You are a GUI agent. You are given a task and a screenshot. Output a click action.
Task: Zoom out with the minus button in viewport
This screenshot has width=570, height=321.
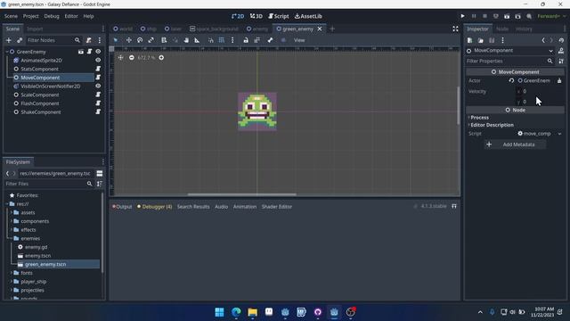tap(132, 57)
